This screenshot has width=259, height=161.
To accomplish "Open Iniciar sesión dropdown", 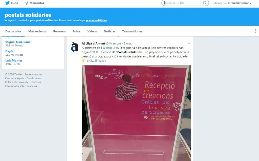I will point(242,3).
